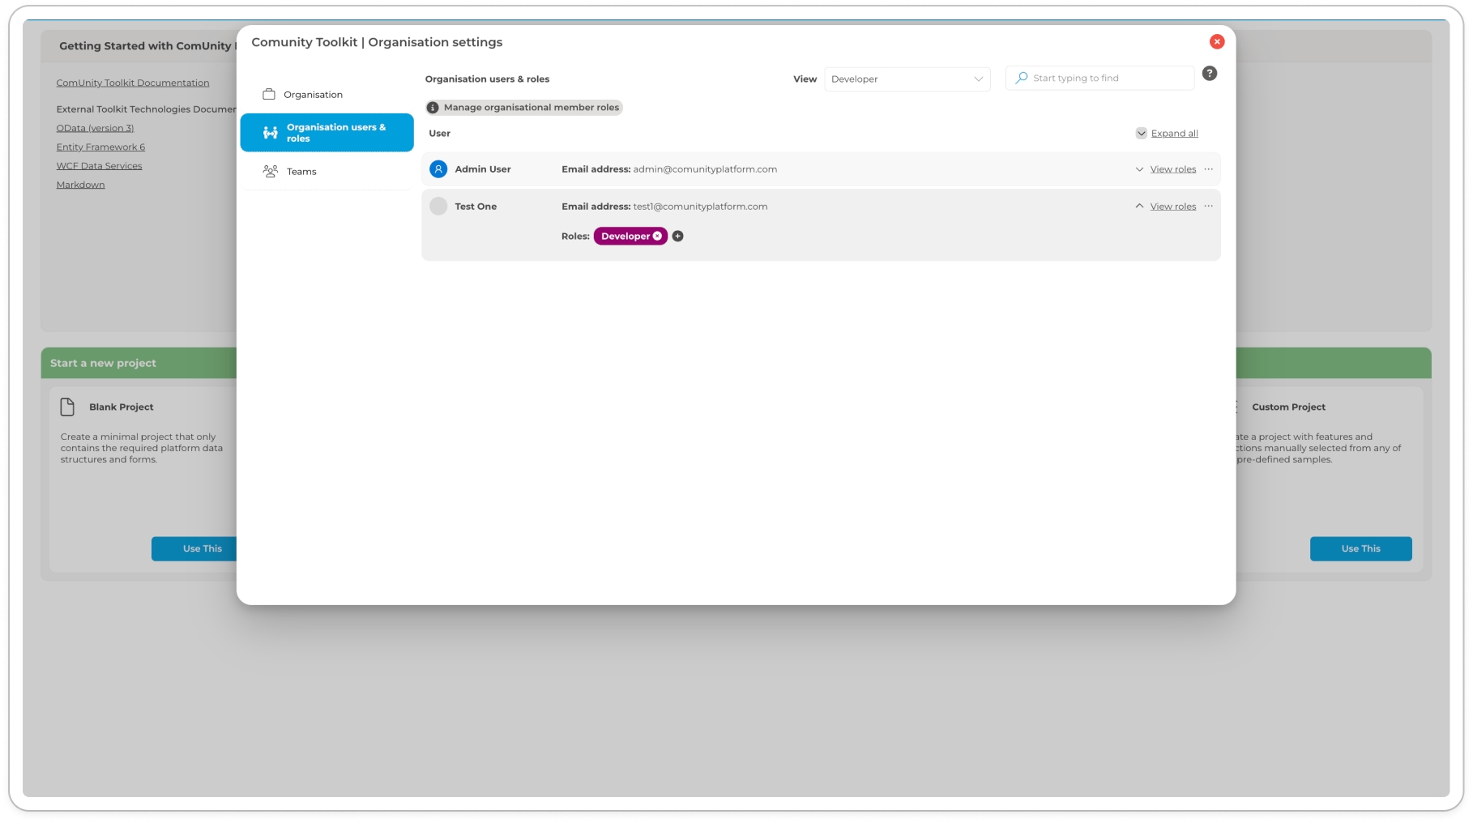Click View roles link for Admin User
1473x823 pixels.
pos(1172,169)
